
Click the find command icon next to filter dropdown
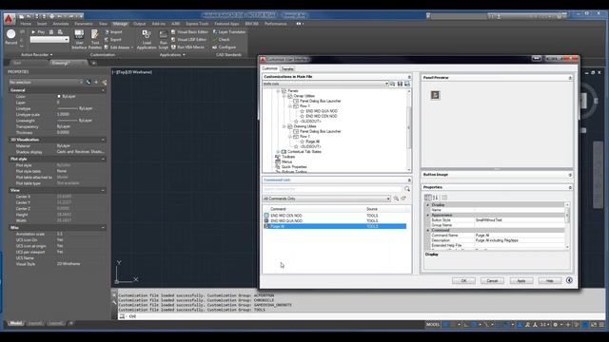pos(396,199)
